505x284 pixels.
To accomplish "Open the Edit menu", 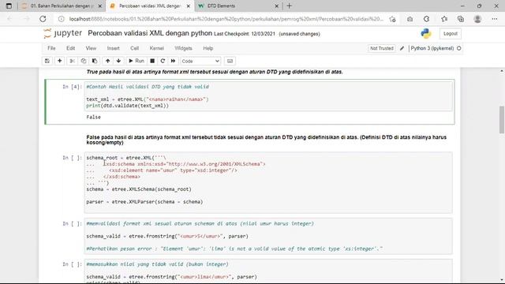I will (70, 48).
